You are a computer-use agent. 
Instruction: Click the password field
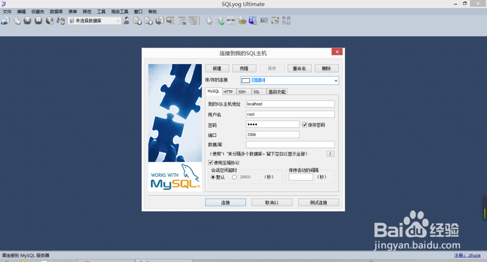[x=273, y=124]
